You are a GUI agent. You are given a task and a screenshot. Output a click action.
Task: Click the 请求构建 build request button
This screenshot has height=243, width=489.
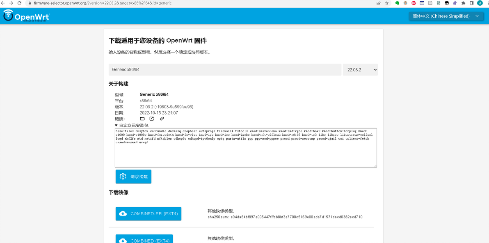(133, 177)
